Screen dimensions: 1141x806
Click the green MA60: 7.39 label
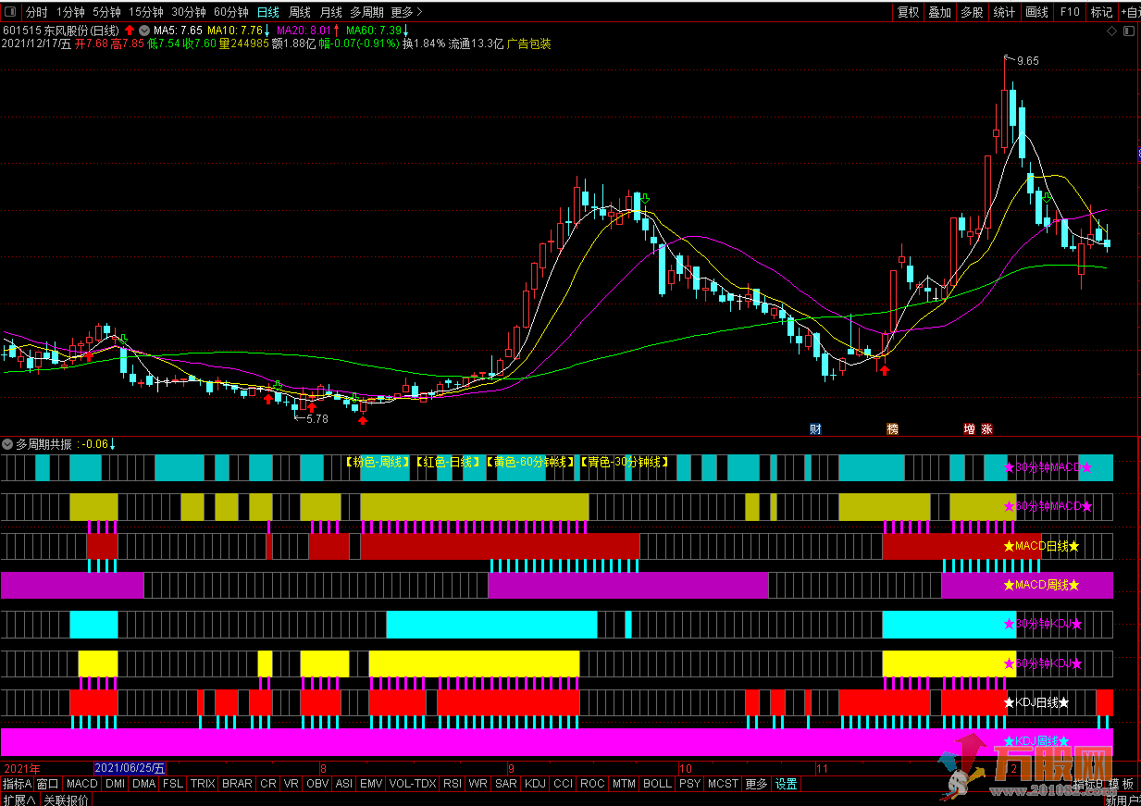click(374, 31)
